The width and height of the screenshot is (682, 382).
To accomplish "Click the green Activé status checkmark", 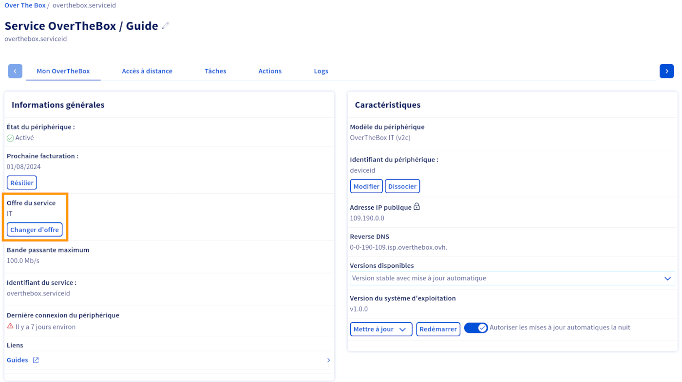I will point(10,137).
